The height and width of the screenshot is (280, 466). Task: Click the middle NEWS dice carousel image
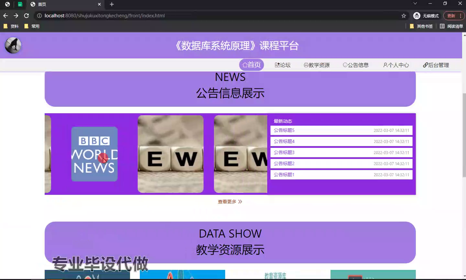(171, 154)
